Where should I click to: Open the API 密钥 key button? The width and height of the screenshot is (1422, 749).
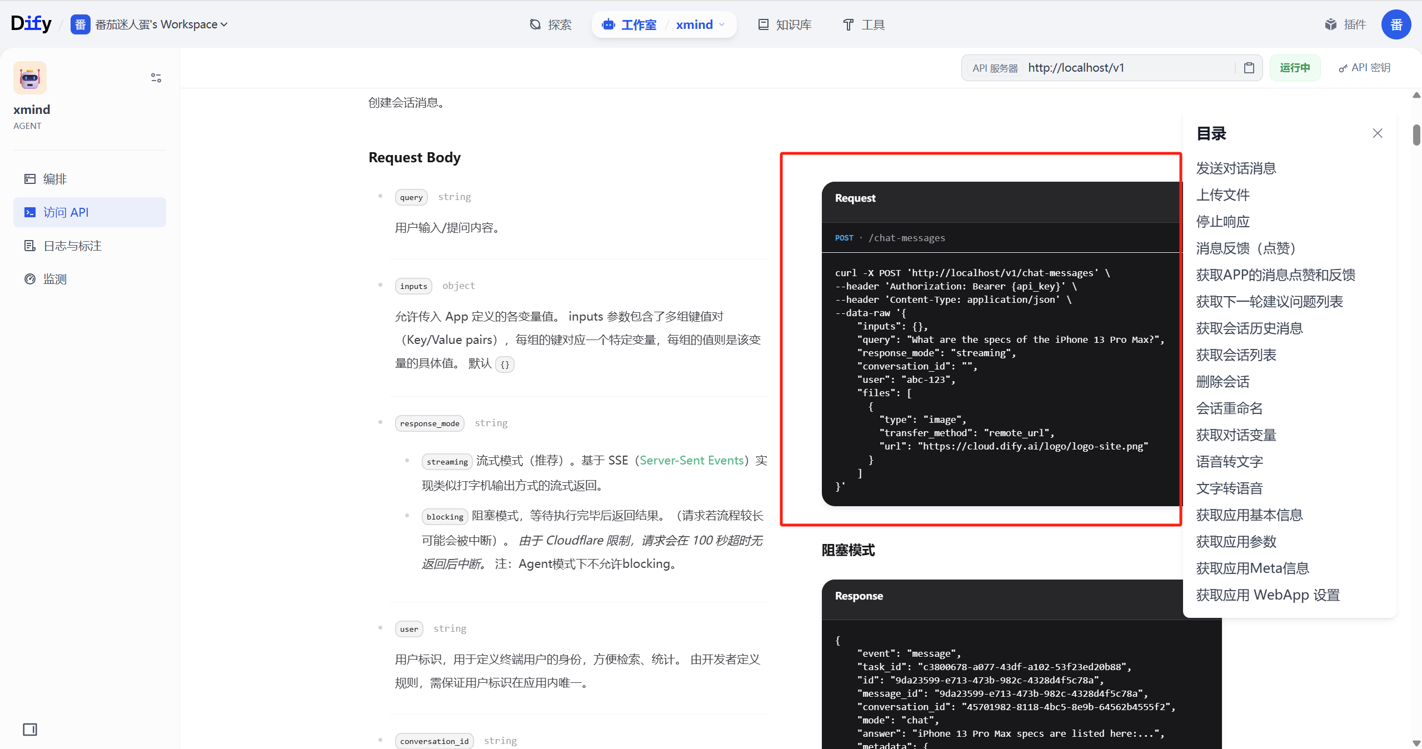click(x=1364, y=68)
